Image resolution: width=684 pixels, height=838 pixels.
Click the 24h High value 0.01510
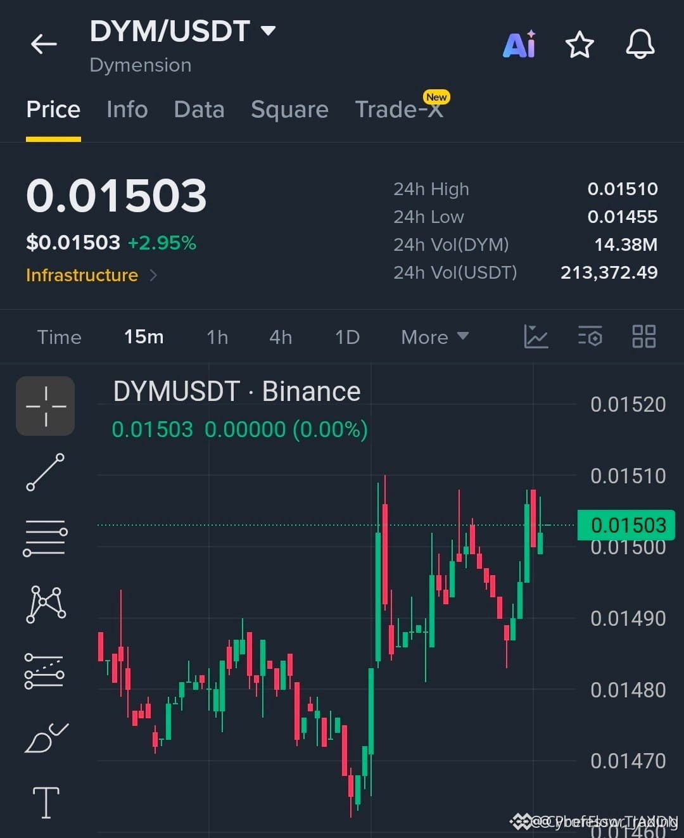tap(623, 189)
